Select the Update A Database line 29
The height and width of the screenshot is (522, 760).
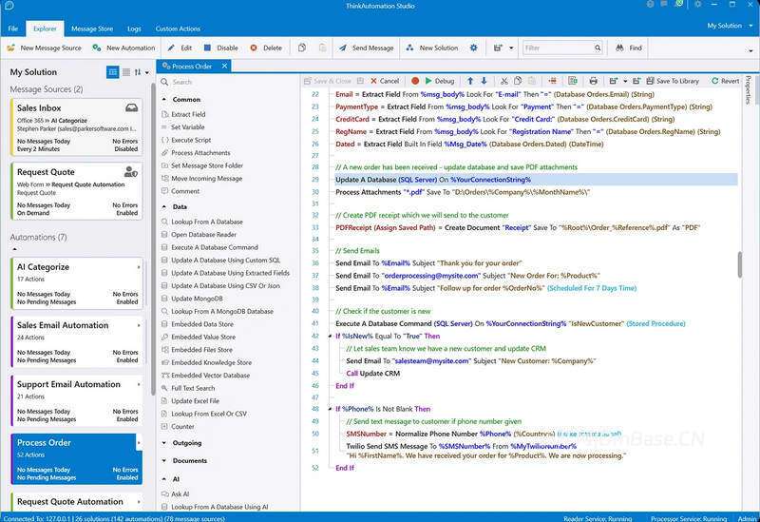point(536,180)
